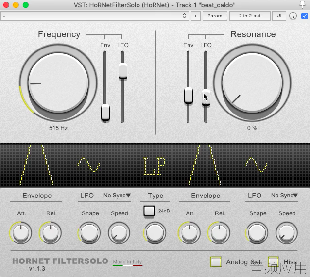
Task: Click the HORNET FILTERSOLO logo text
Action: [60, 261]
